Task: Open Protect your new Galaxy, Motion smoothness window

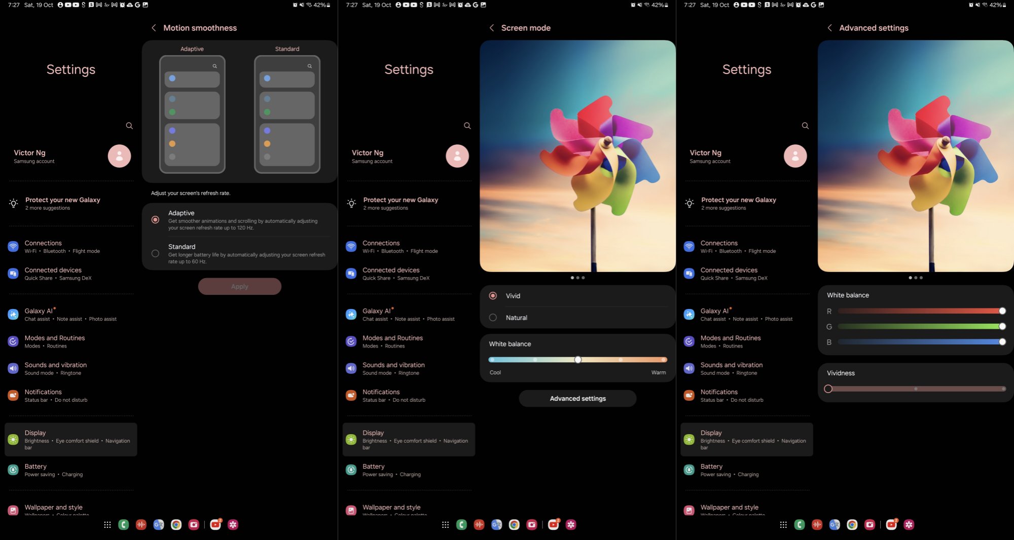Action: [x=71, y=204]
